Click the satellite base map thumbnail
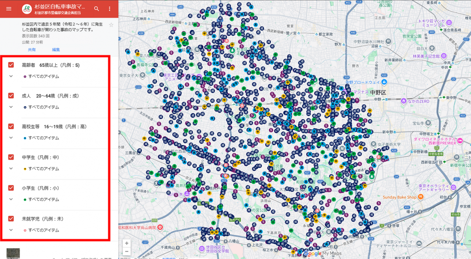 tap(13, 253)
